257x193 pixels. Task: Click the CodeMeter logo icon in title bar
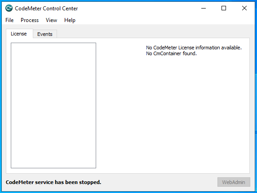[9, 8]
